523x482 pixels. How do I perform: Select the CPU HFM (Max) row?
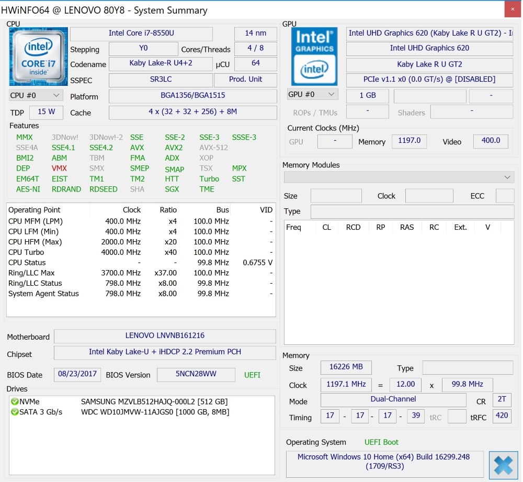[140, 242]
